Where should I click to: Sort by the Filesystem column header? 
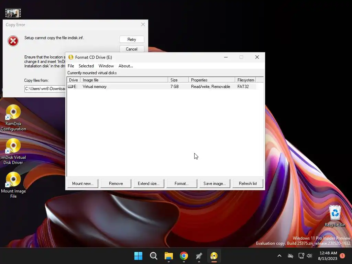(245, 80)
